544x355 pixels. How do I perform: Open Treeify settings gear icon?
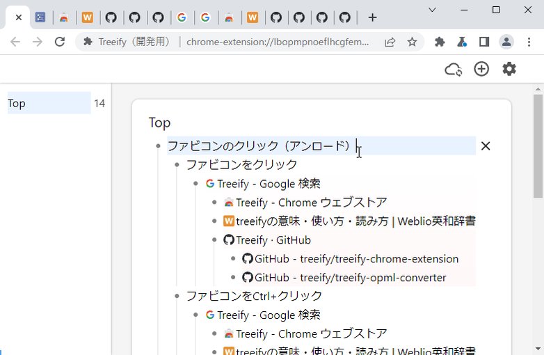pyautogui.click(x=509, y=69)
